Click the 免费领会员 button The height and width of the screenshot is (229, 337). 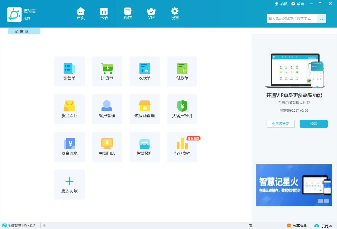[280, 124]
